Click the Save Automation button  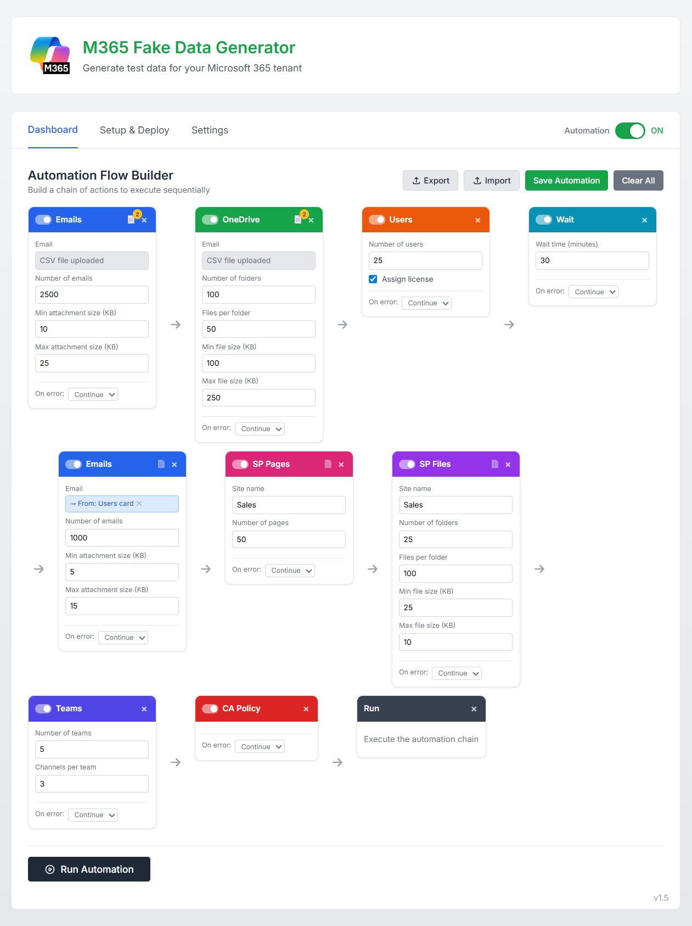tap(566, 181)
